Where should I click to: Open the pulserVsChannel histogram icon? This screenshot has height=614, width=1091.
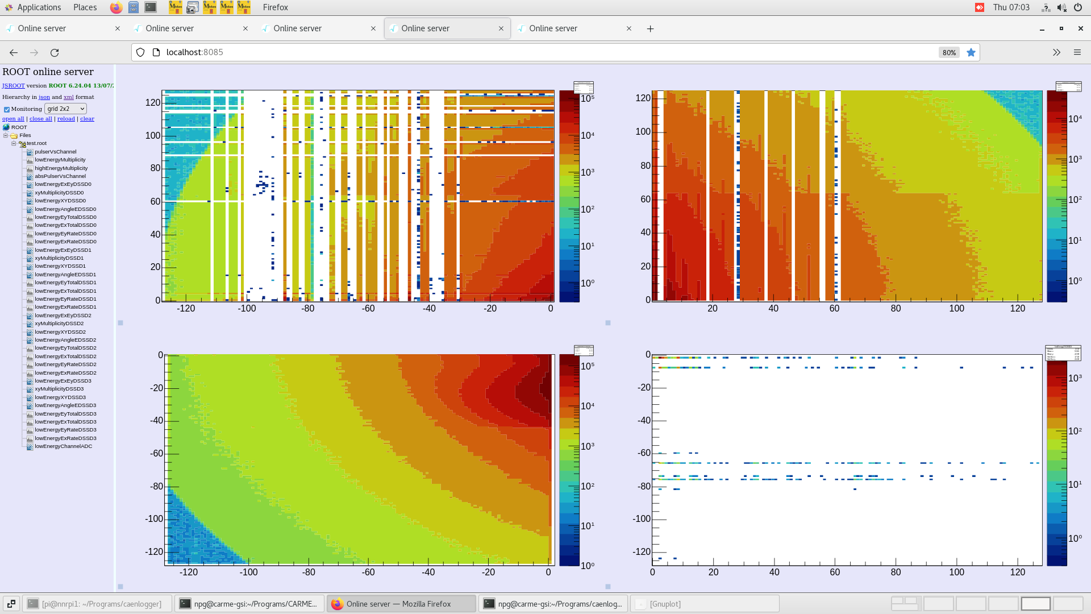[x=29, y=151]
